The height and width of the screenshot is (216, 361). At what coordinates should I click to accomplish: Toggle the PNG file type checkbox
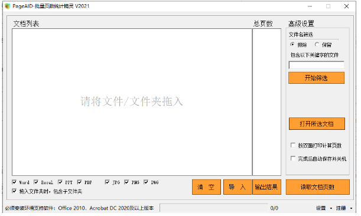[126, 182]
